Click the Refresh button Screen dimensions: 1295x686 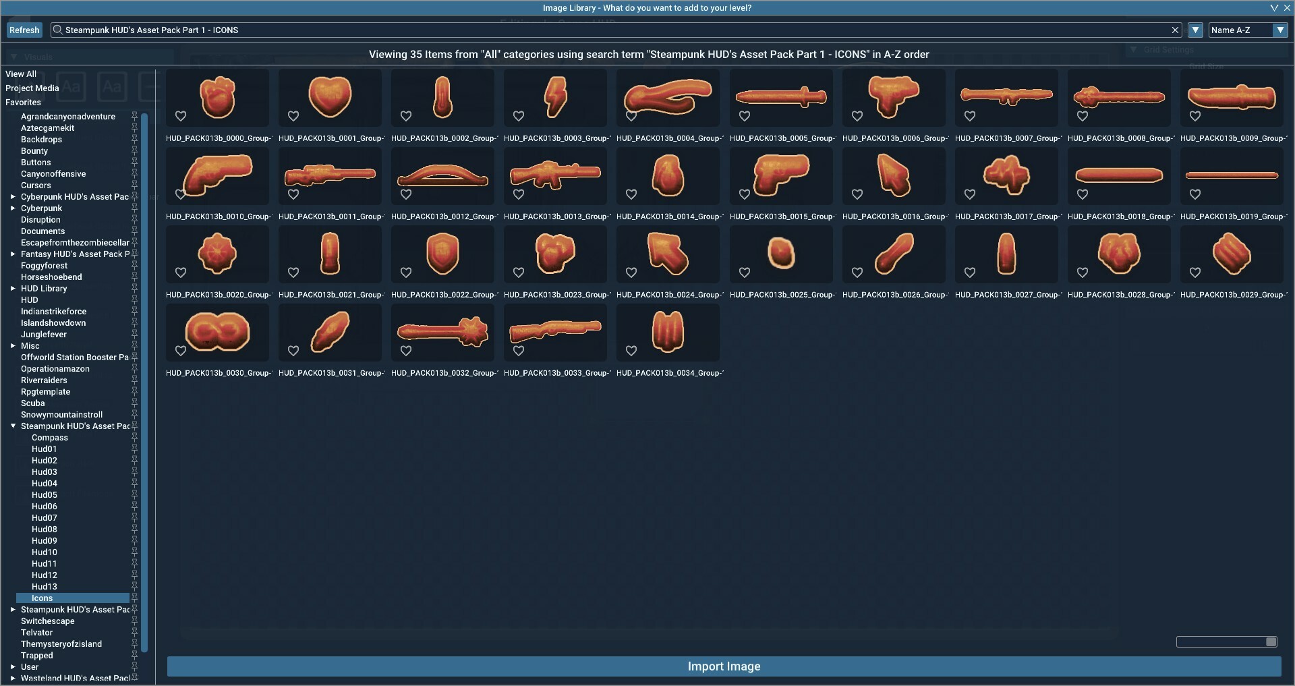pyautogui.click(x=24, y=30)
